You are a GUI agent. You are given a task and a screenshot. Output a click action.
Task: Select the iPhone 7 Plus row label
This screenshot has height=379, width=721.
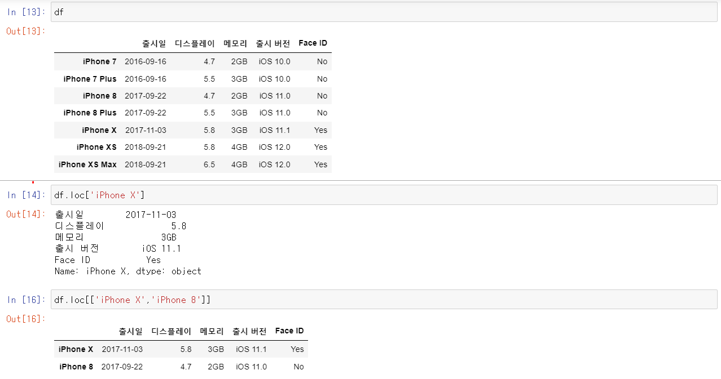(x=90, y=79)
